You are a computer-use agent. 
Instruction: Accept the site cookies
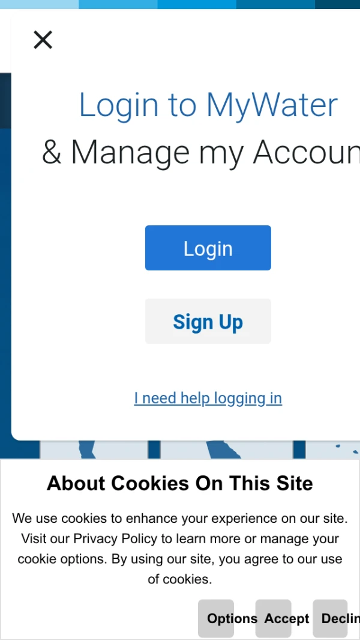pos(273,618)
